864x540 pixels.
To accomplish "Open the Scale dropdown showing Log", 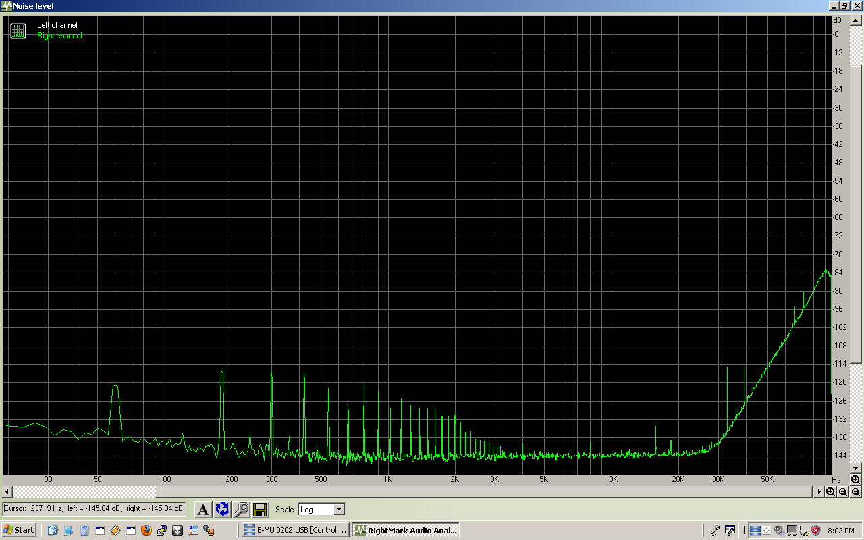I will click(x=321, y=510).
